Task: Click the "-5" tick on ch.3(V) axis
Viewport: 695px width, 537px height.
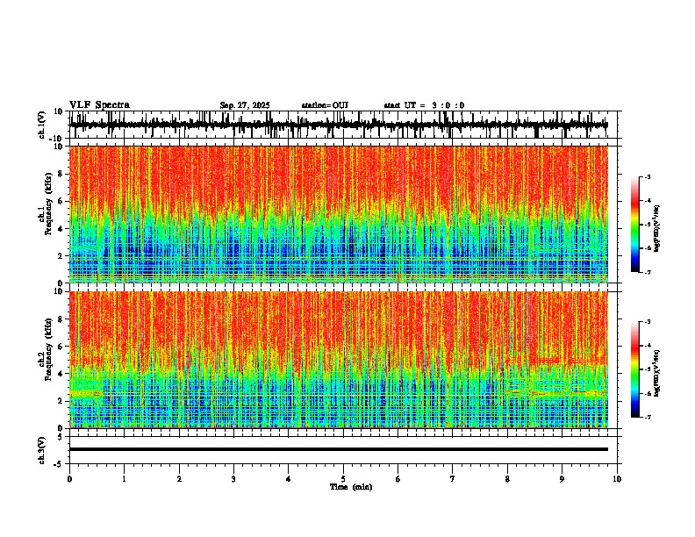Action: click(x=59, y=464)
